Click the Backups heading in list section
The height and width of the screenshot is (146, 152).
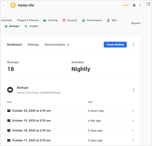tap(23, 88)
